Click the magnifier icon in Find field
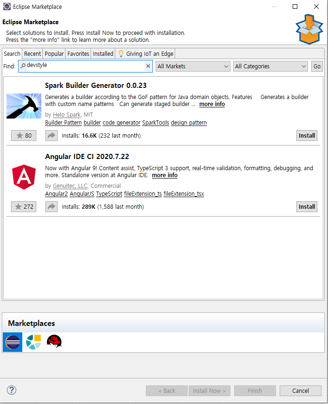The image size is (328, 404). pyautogui.click(x=23, y=66)
